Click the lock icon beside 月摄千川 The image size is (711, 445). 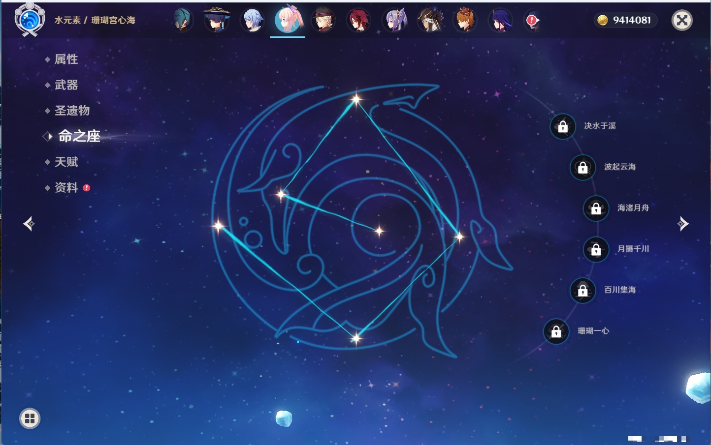[596, 249]
